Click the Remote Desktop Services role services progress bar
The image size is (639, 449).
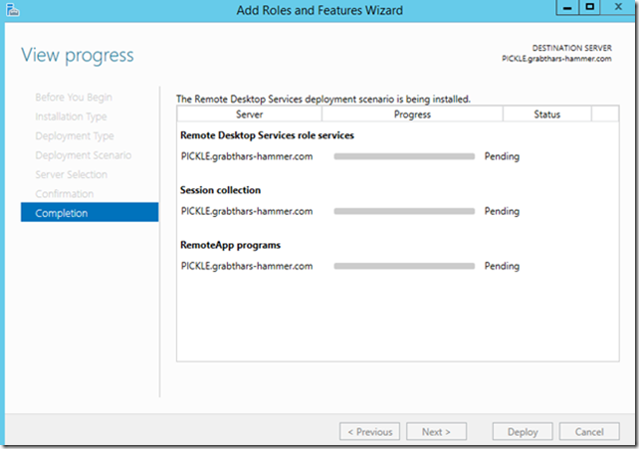click(404, 156)
